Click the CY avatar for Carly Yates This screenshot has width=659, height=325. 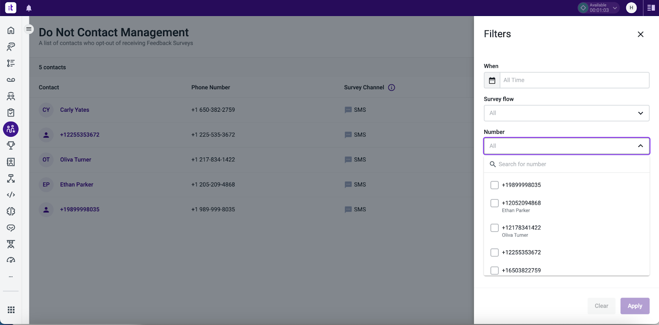click(x=46, y=110)
